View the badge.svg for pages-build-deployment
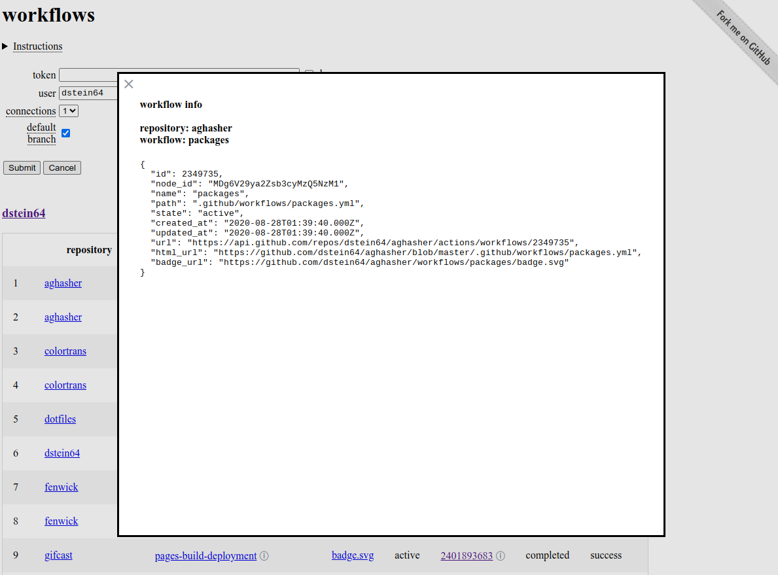 (352, 555)
